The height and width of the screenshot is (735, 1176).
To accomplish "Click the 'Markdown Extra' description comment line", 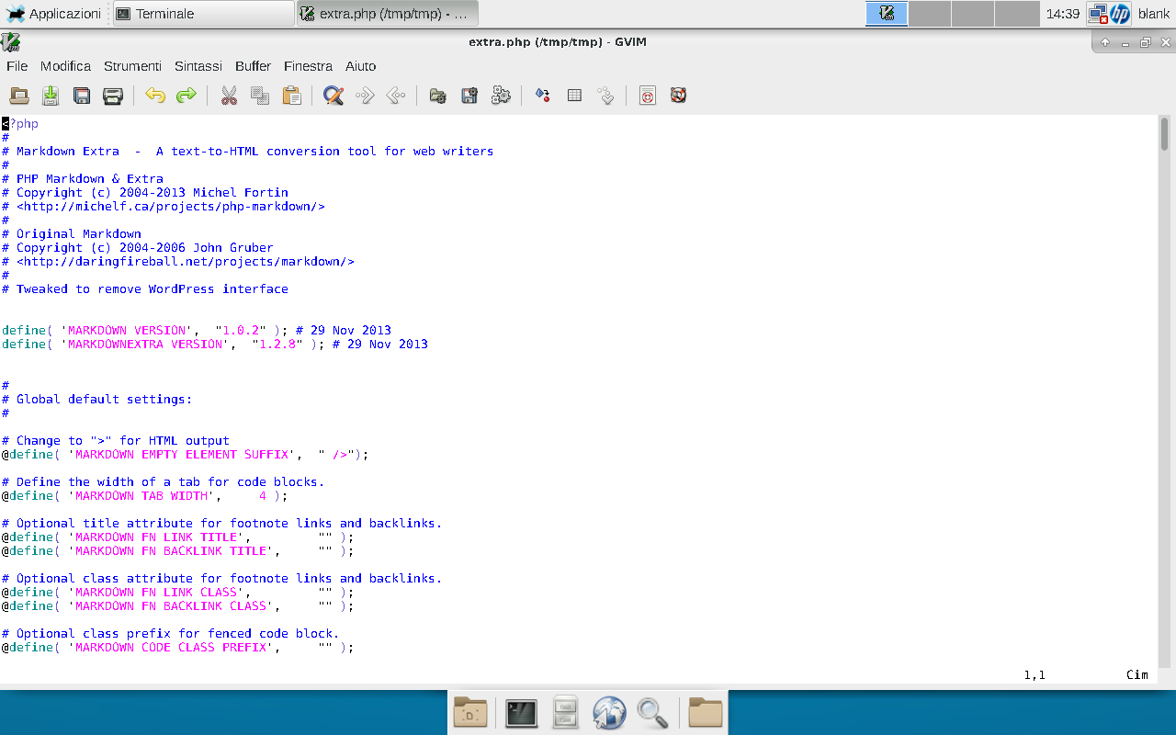I will (x=248, y=152).
